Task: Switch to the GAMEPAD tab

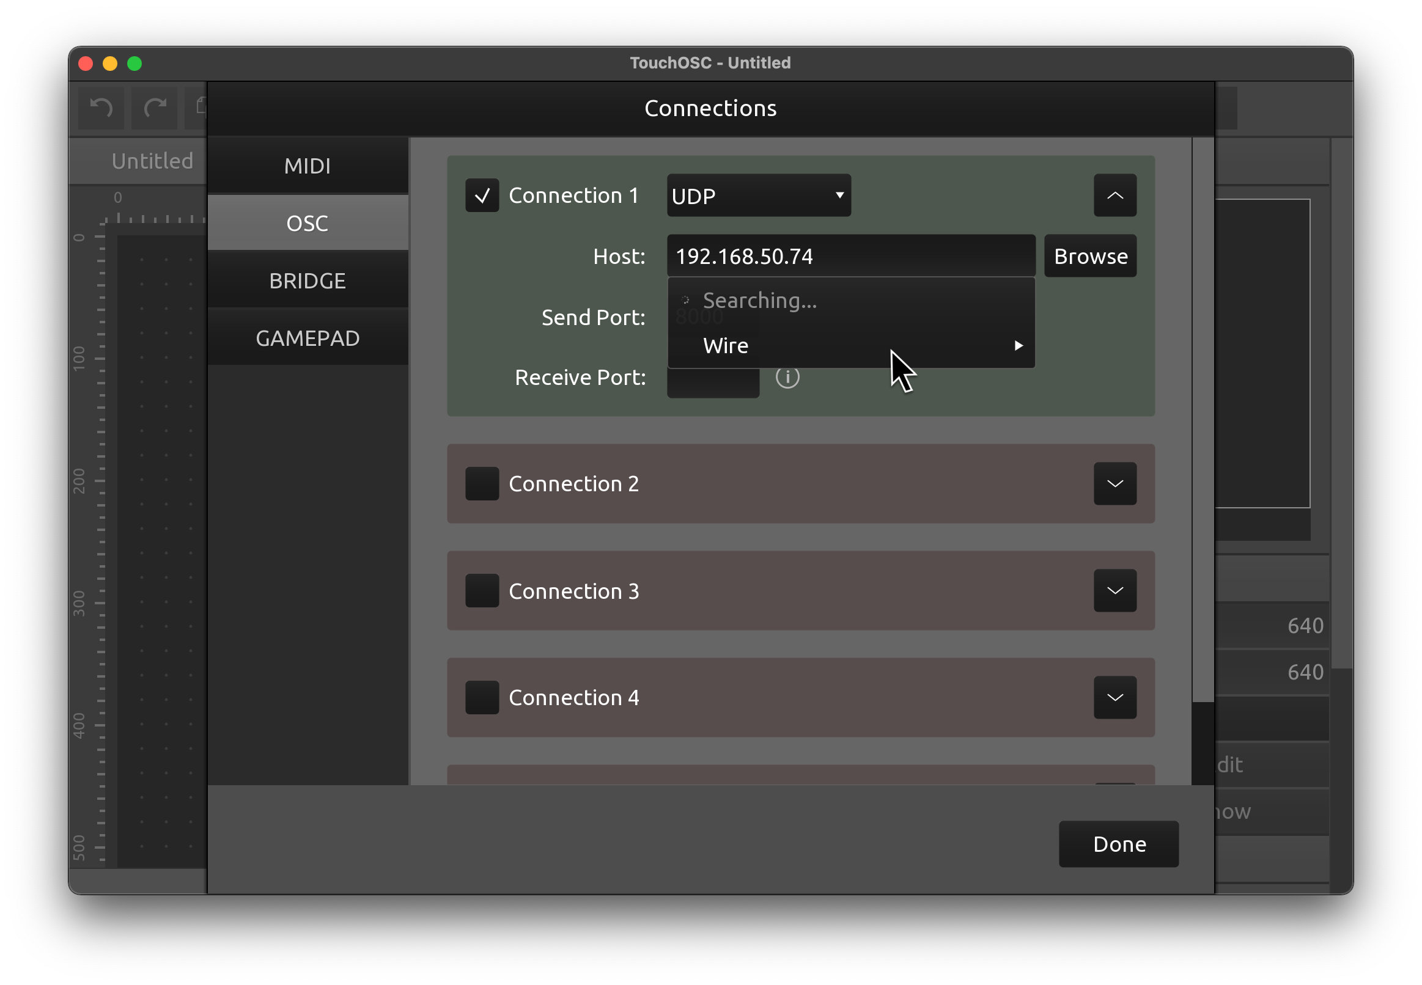Action: click(308, 338)
